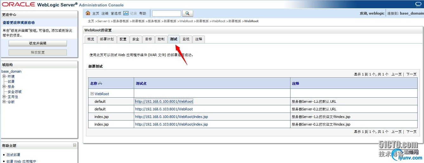Click the 锁定并编辑 button

click(x=38, y=43)
